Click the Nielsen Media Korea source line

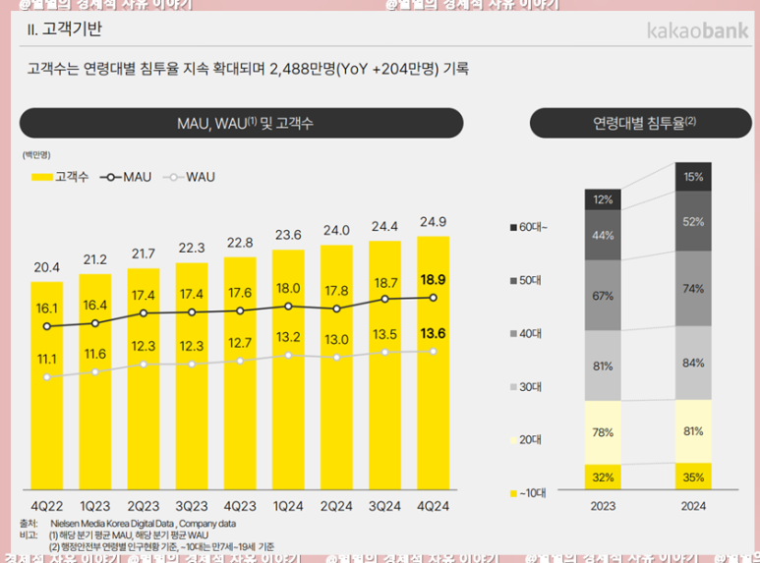click(143, 524)
